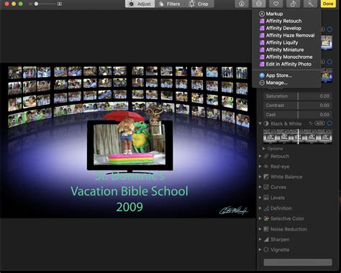Click the yellow minimize window button
Viewport: 341px width, 273px height.
click(x=14, y=4)
